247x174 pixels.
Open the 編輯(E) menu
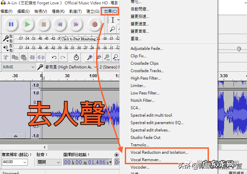coord(24,11)
